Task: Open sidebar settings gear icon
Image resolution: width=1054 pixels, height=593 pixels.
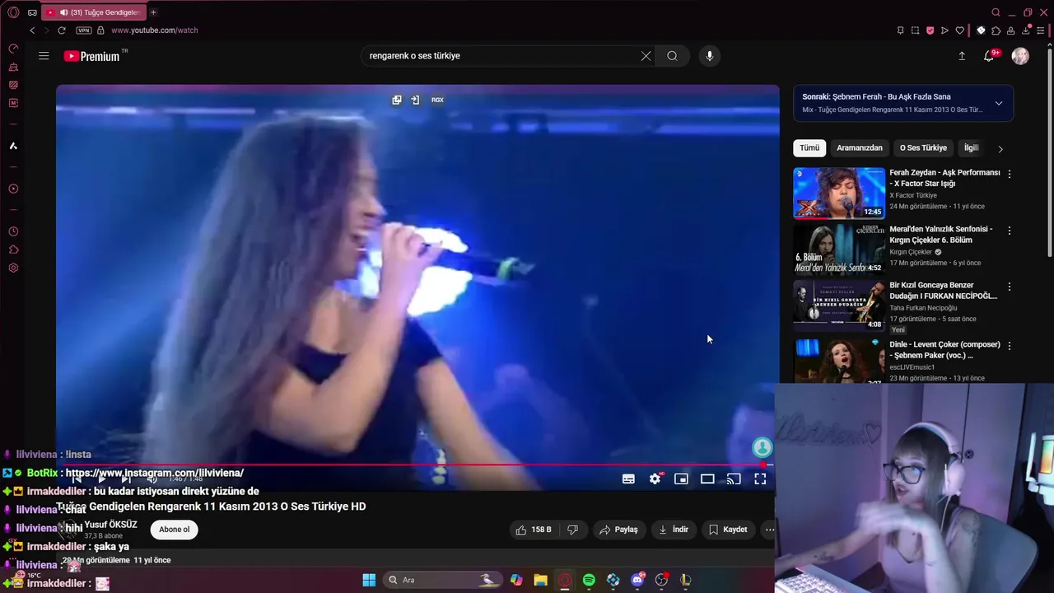Action: click(x=13, y=268)
